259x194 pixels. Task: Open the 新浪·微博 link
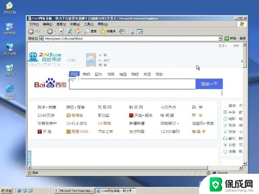click(47, 107)
